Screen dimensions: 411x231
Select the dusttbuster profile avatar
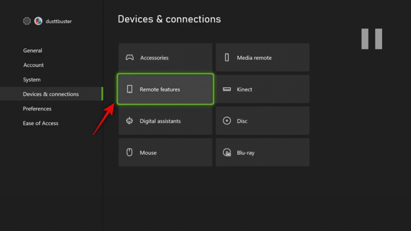pyautogui.click(x=38, y=21)
